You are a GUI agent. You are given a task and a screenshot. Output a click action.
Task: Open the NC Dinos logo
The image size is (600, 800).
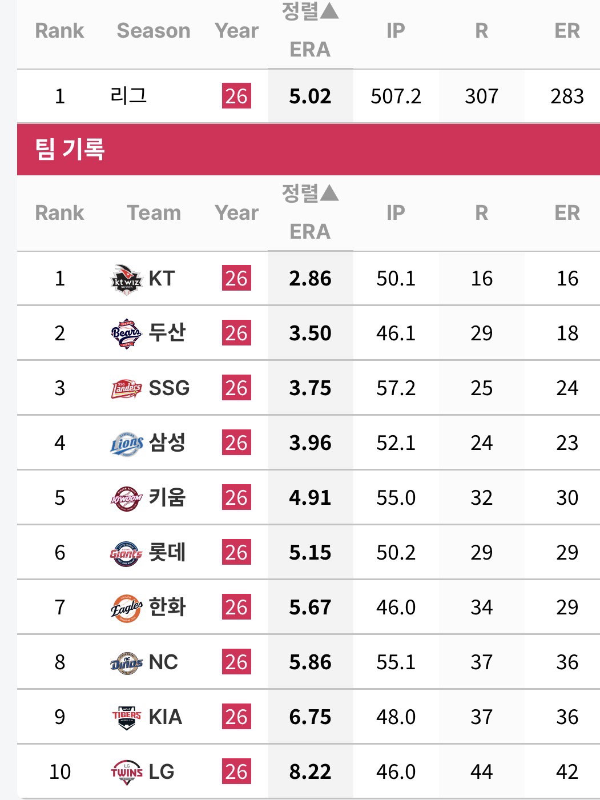click(126, 662)
